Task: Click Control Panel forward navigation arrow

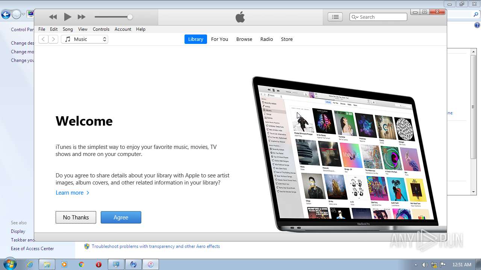Action: (16, 15)
